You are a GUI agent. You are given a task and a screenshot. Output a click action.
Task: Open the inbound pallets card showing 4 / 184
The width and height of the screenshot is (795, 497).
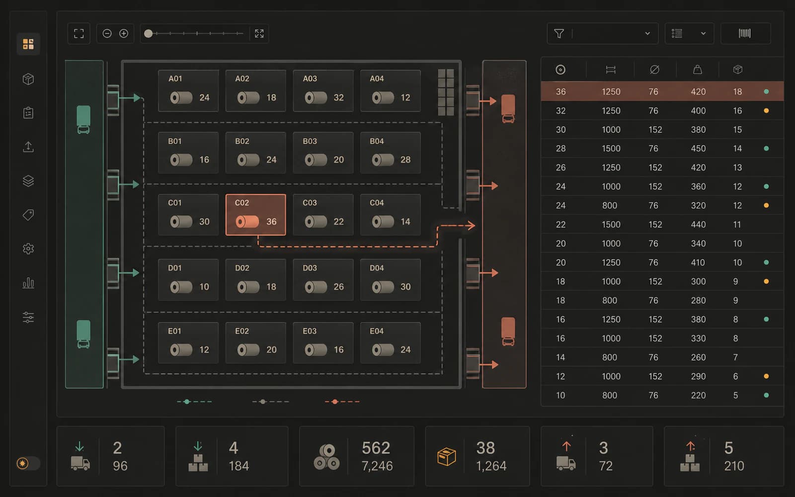232,456
